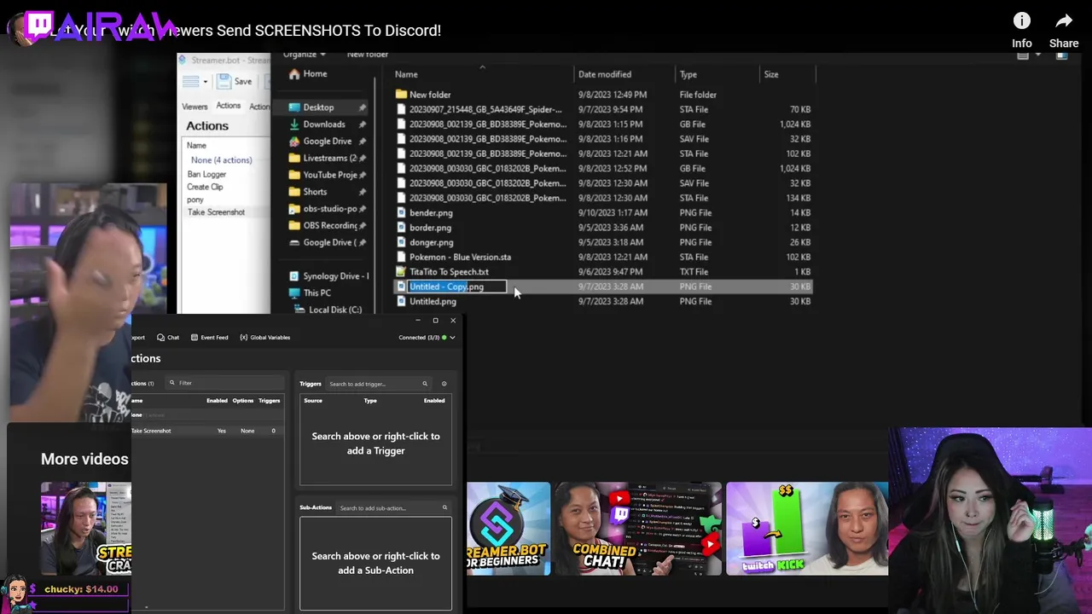This screenshot has height=614, width=1092.
Task: Open the Global Variables tab
Action: (x=264, y=338)
